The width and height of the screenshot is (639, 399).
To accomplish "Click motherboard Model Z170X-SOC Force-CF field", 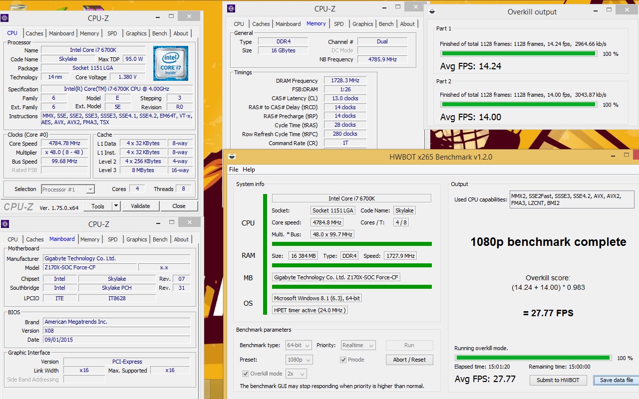I will pos(89,268).
